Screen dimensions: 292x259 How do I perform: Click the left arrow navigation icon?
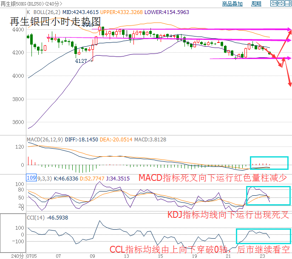(274, 4)
